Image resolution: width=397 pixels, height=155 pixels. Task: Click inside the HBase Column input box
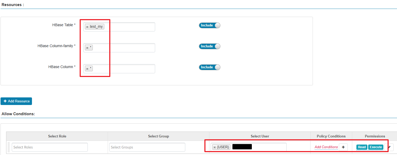pyautogui.click(x=119, y=69)
